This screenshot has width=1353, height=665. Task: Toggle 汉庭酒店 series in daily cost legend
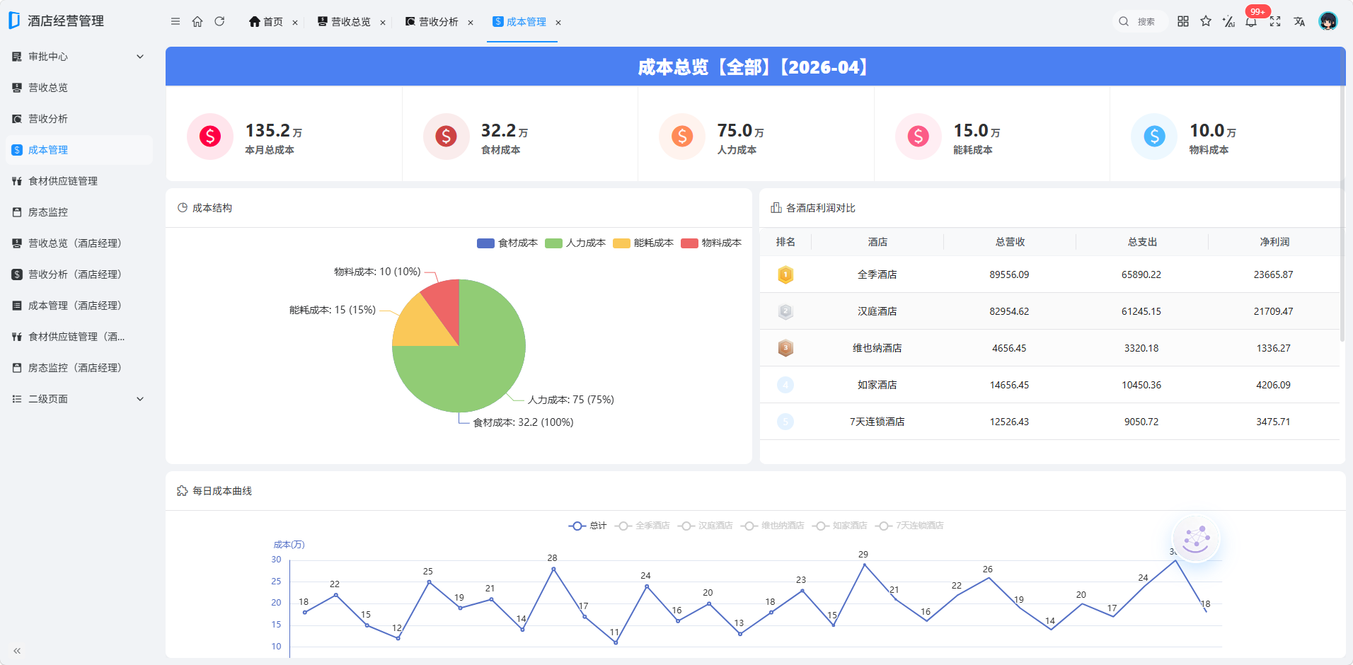pyautogui.click(x=705, y=526)
